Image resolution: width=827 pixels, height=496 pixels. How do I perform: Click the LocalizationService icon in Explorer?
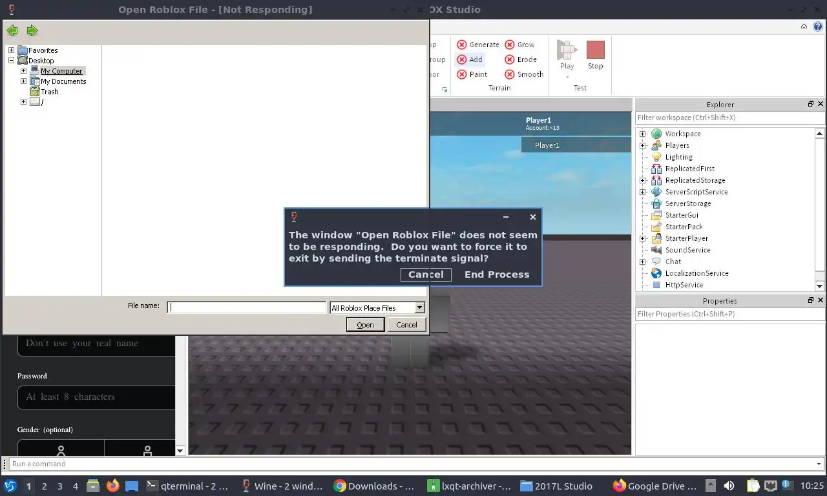[x=656, y=273]
